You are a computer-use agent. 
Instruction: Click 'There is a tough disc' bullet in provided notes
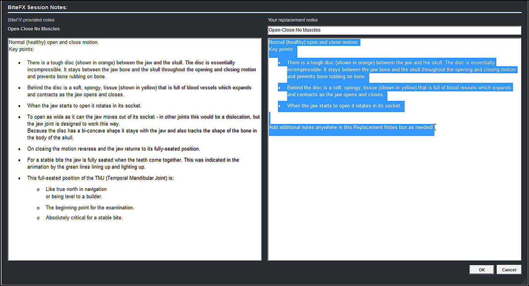141,69
